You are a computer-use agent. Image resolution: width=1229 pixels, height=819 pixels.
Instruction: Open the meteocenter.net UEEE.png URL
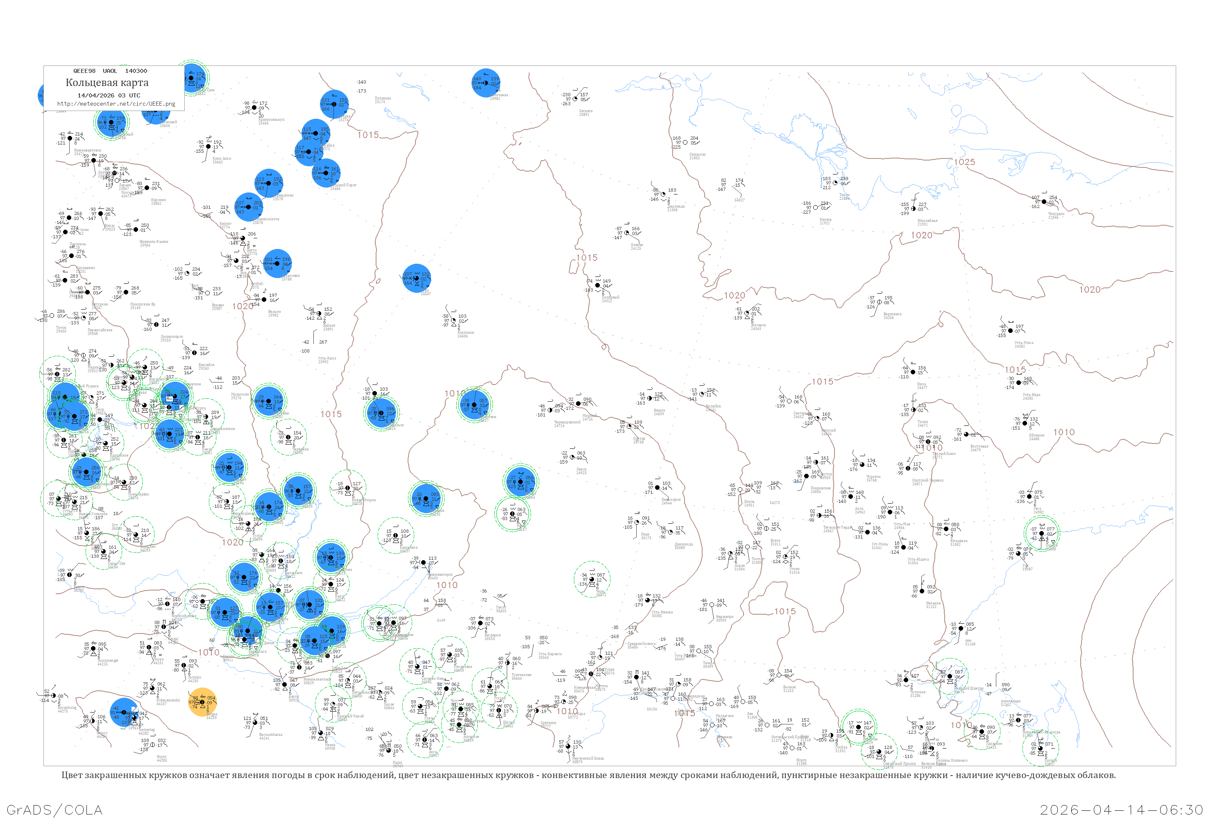[x=116, y=104]
